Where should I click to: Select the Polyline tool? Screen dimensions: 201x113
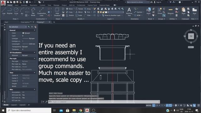pyautogui.click(x=10, y=11)
